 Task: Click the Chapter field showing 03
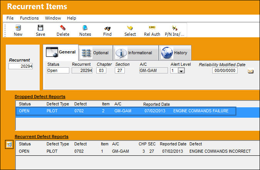101,70
